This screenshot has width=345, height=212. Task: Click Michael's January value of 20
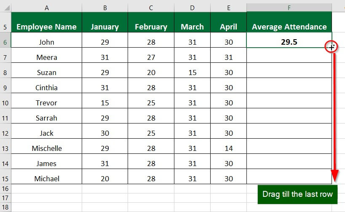point(105,178)
